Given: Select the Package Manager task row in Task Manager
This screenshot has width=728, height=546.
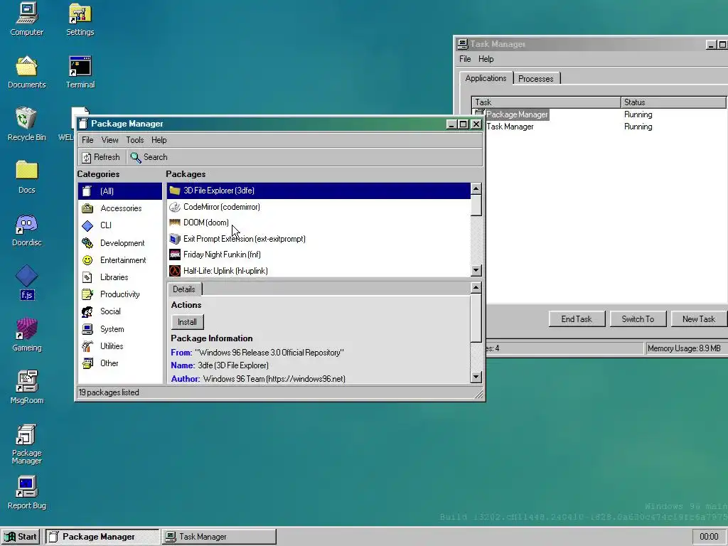Looking at the screenshot, I should click(600, 114).
